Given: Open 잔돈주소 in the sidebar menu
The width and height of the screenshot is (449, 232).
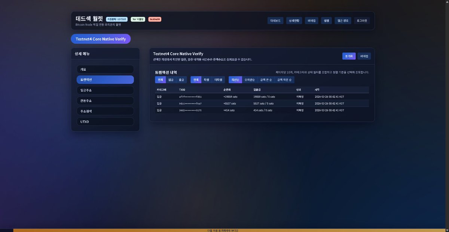Looking at the screenshot, I should coord(105,101).
